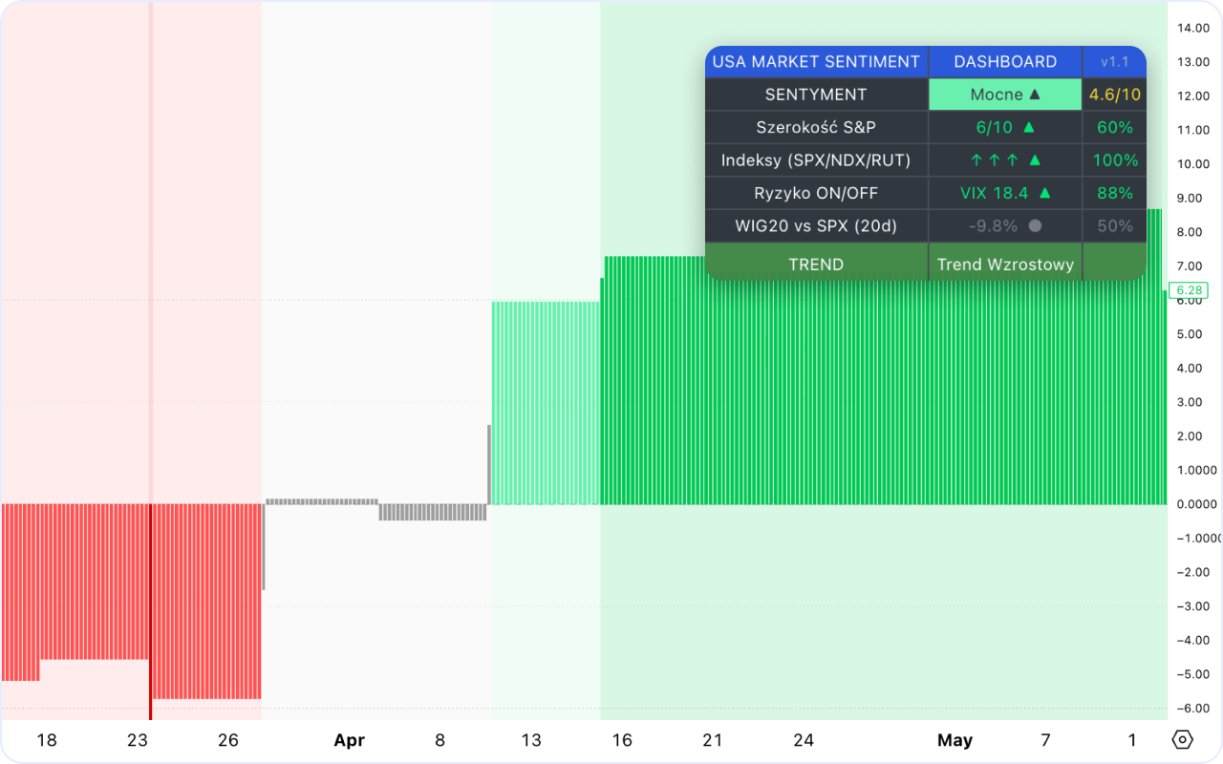
Task: Click the WIG20 vs SPX (20d) label
Action: [x=816, y=226]
